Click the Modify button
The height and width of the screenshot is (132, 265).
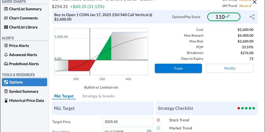click(230, 68)
